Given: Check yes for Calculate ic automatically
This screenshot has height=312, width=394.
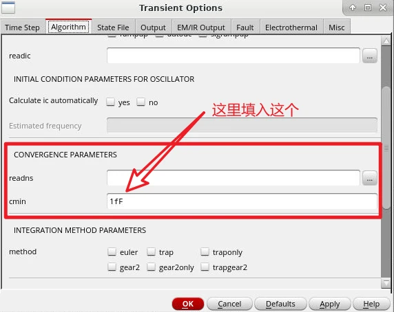Looking at the screenshot, I should pyautogui.click(x=111, y=102).
